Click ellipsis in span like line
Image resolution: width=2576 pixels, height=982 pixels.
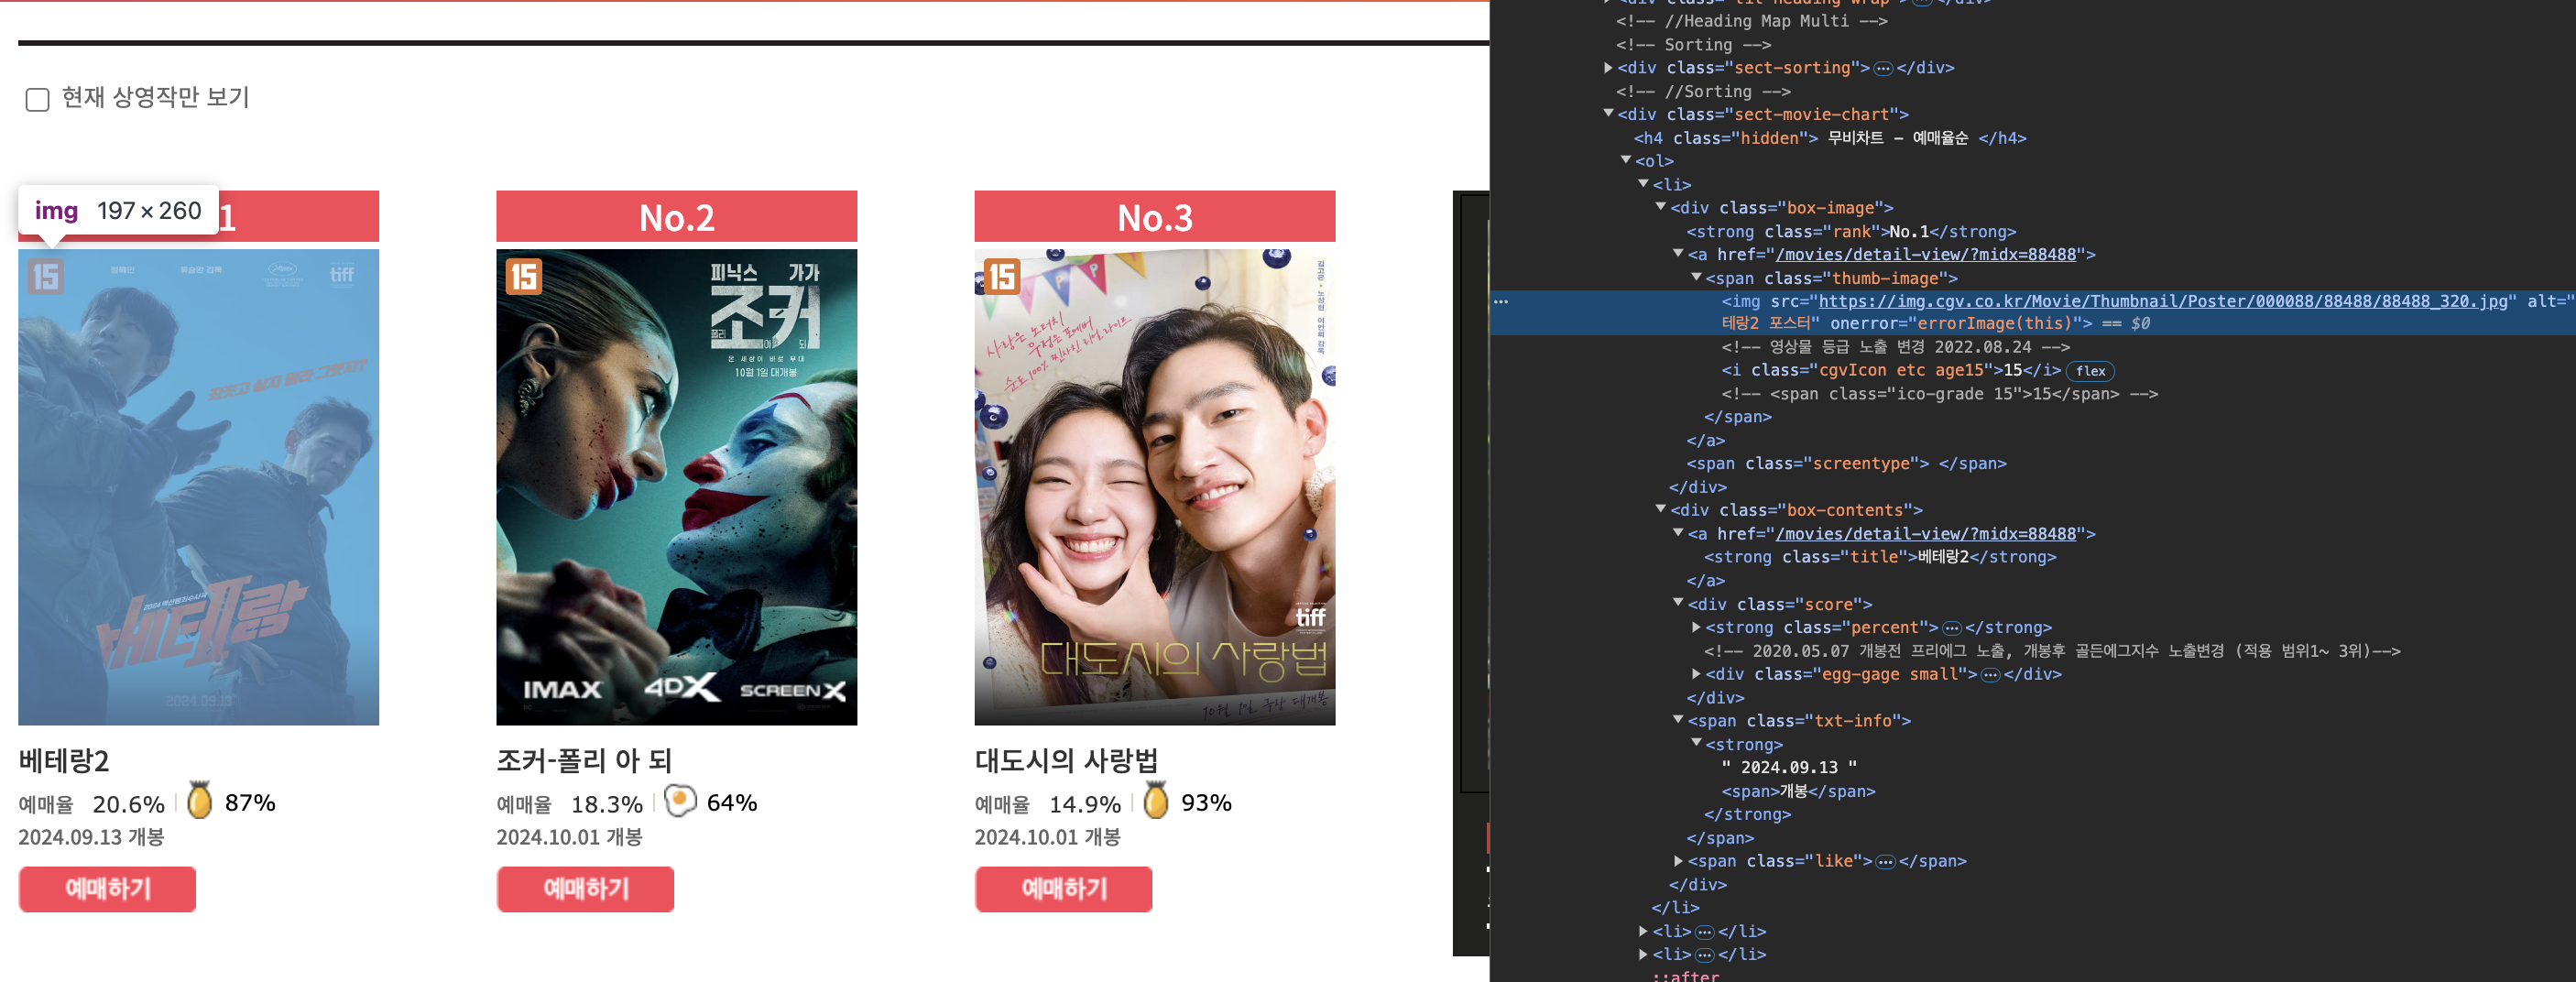(x=1885, y=862)
